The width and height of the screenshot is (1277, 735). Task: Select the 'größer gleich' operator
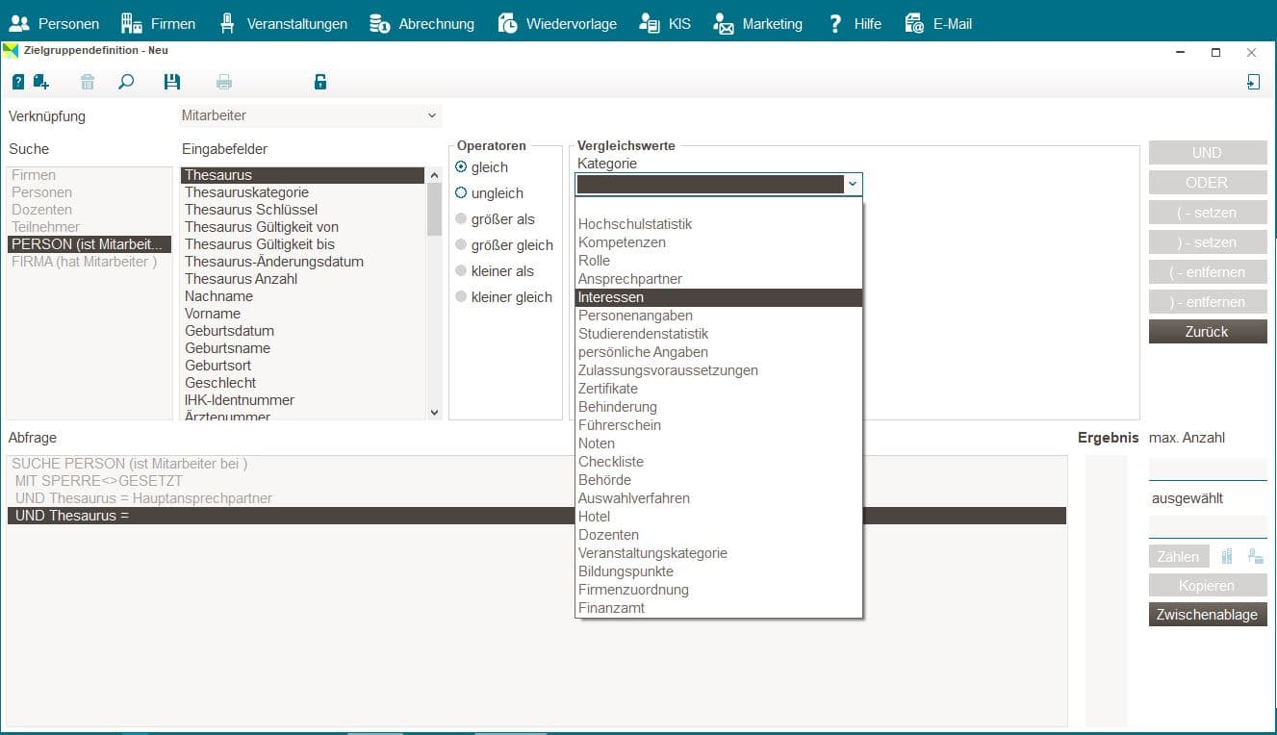tap(461, 245)
